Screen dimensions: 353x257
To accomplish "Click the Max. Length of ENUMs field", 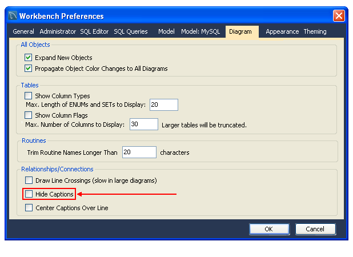I will (164, 105).
